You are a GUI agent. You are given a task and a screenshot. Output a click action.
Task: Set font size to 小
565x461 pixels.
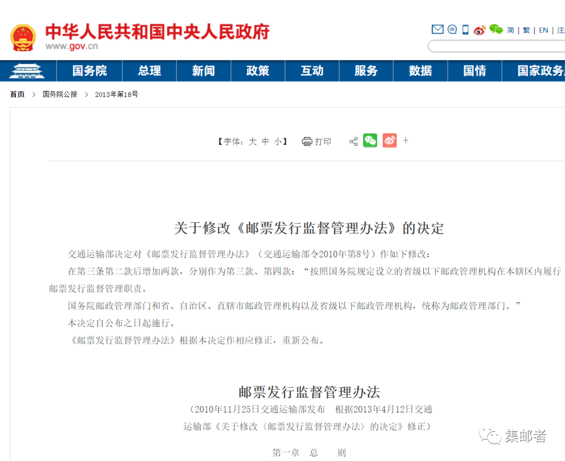[278, 142]
